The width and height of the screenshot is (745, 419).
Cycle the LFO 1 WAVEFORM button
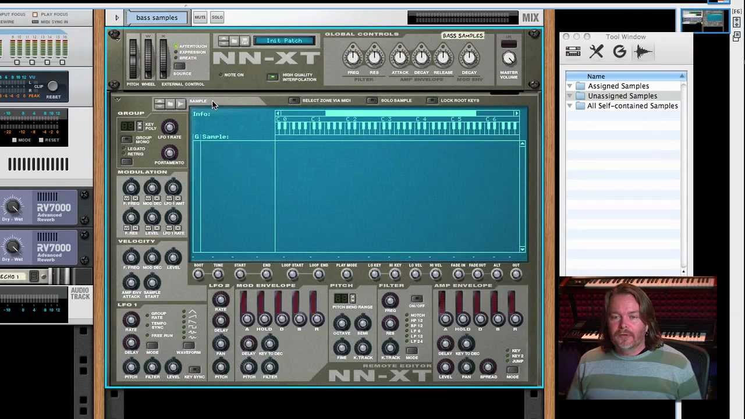187,346
